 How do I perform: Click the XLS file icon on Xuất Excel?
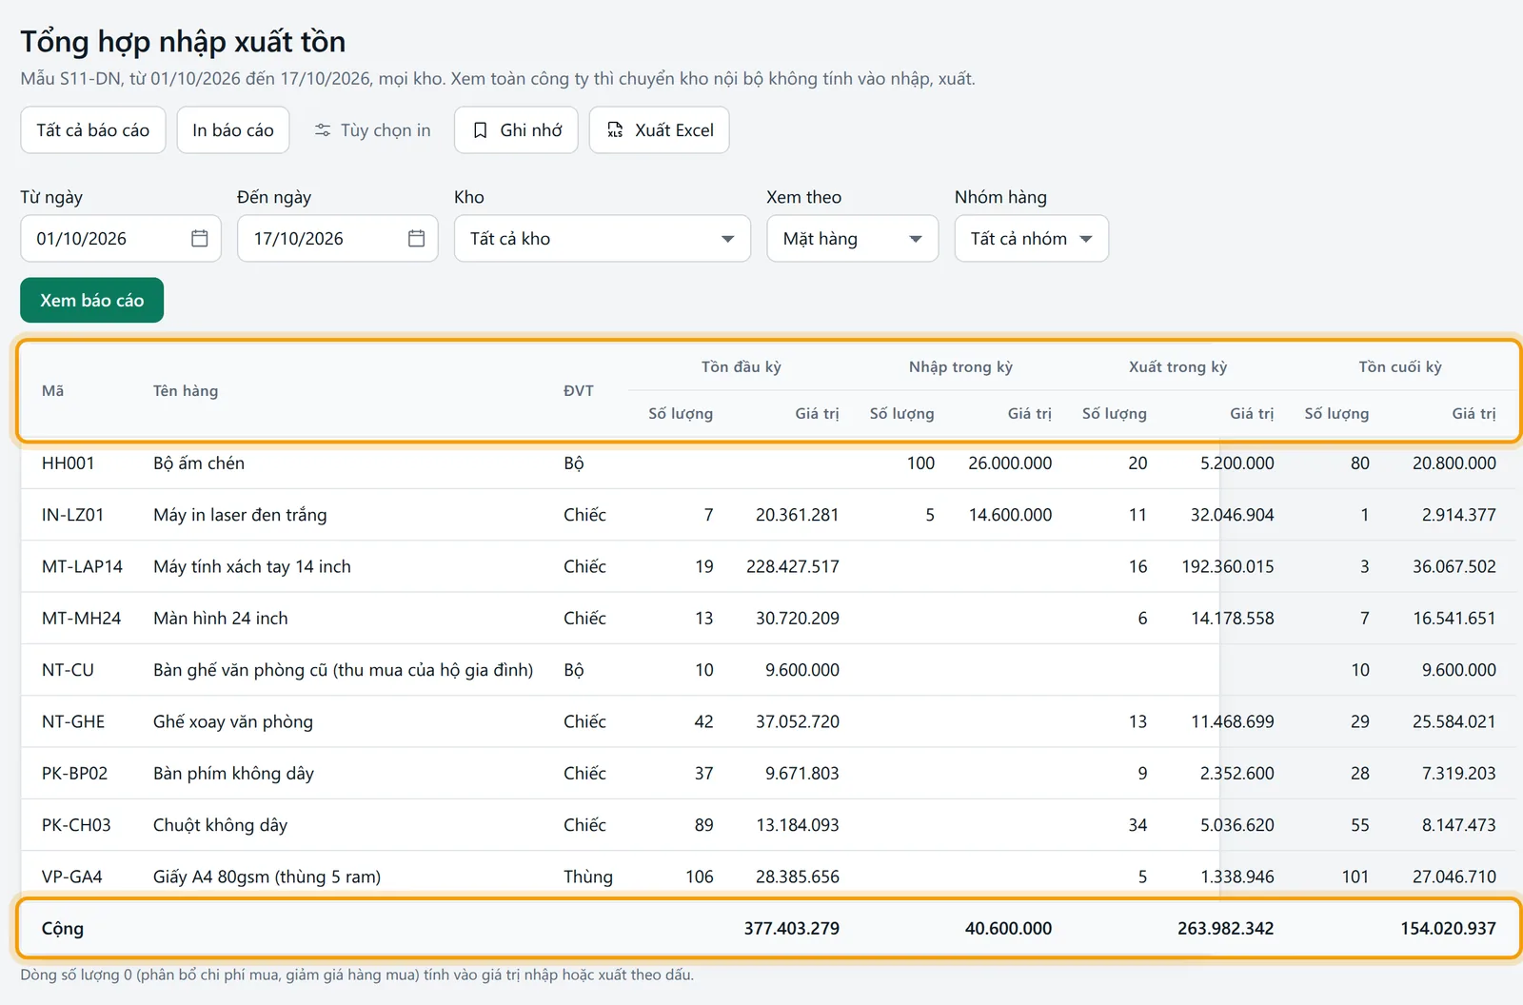point(616,130)
